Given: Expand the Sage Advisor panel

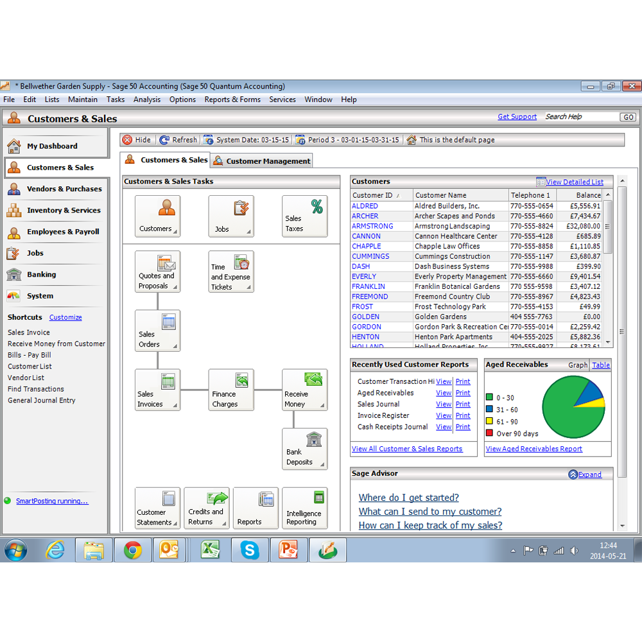Looking at the screenshot, I should (x=585, y=474).
